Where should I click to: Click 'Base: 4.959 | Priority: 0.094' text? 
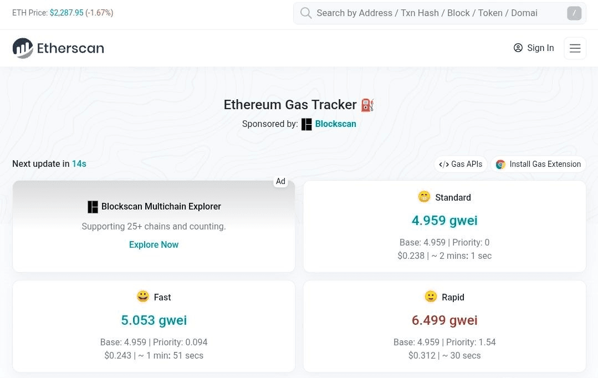154,342
